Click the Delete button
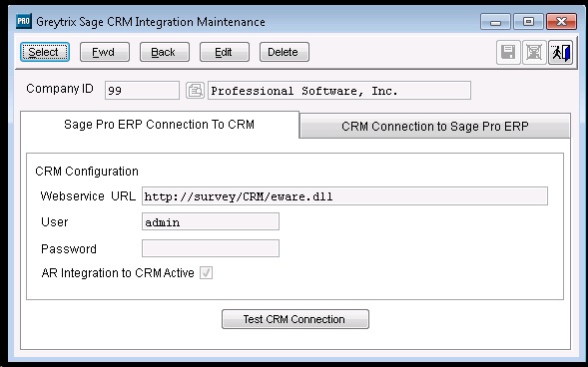The height and width of the screenshot is (367, 588). point(285,52)
